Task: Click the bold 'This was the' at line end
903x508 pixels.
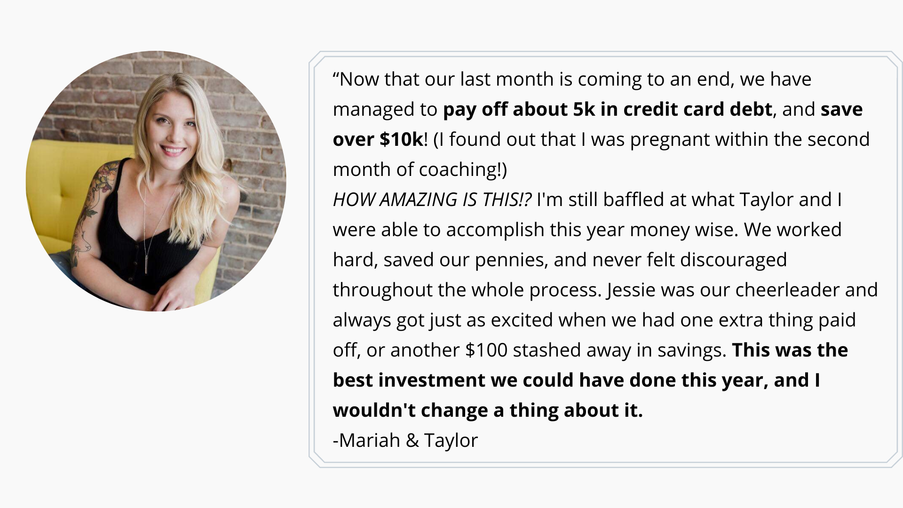Action: pyautogui.click(x=790, y=350)
